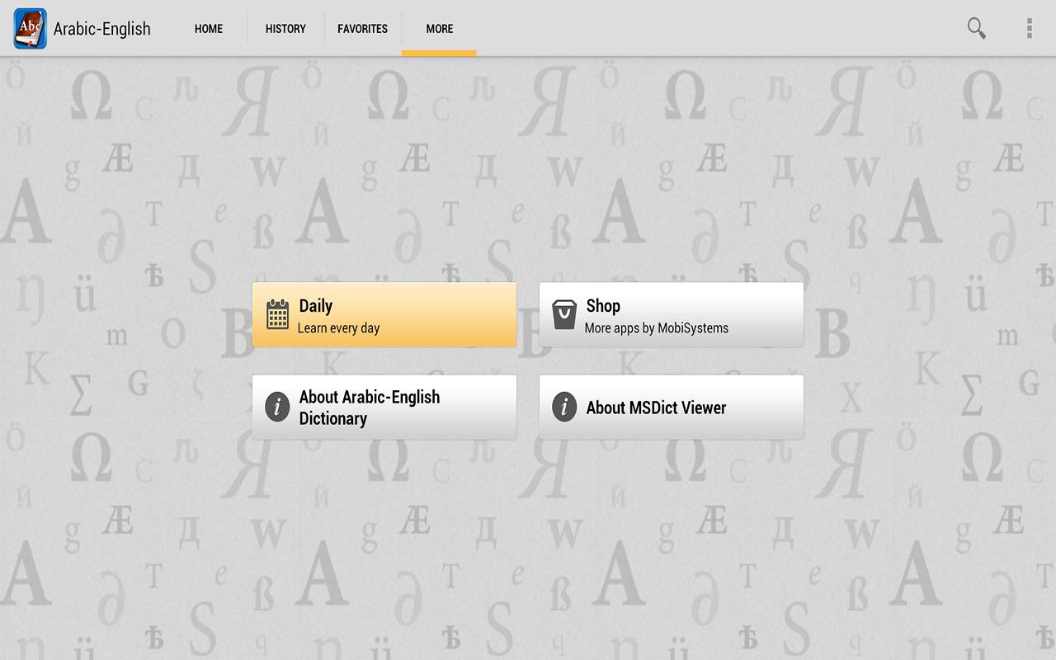Viewport: 1056px width, 660px height.
Task: Click More apps by MobiSystems text
Action: (656, 328)
